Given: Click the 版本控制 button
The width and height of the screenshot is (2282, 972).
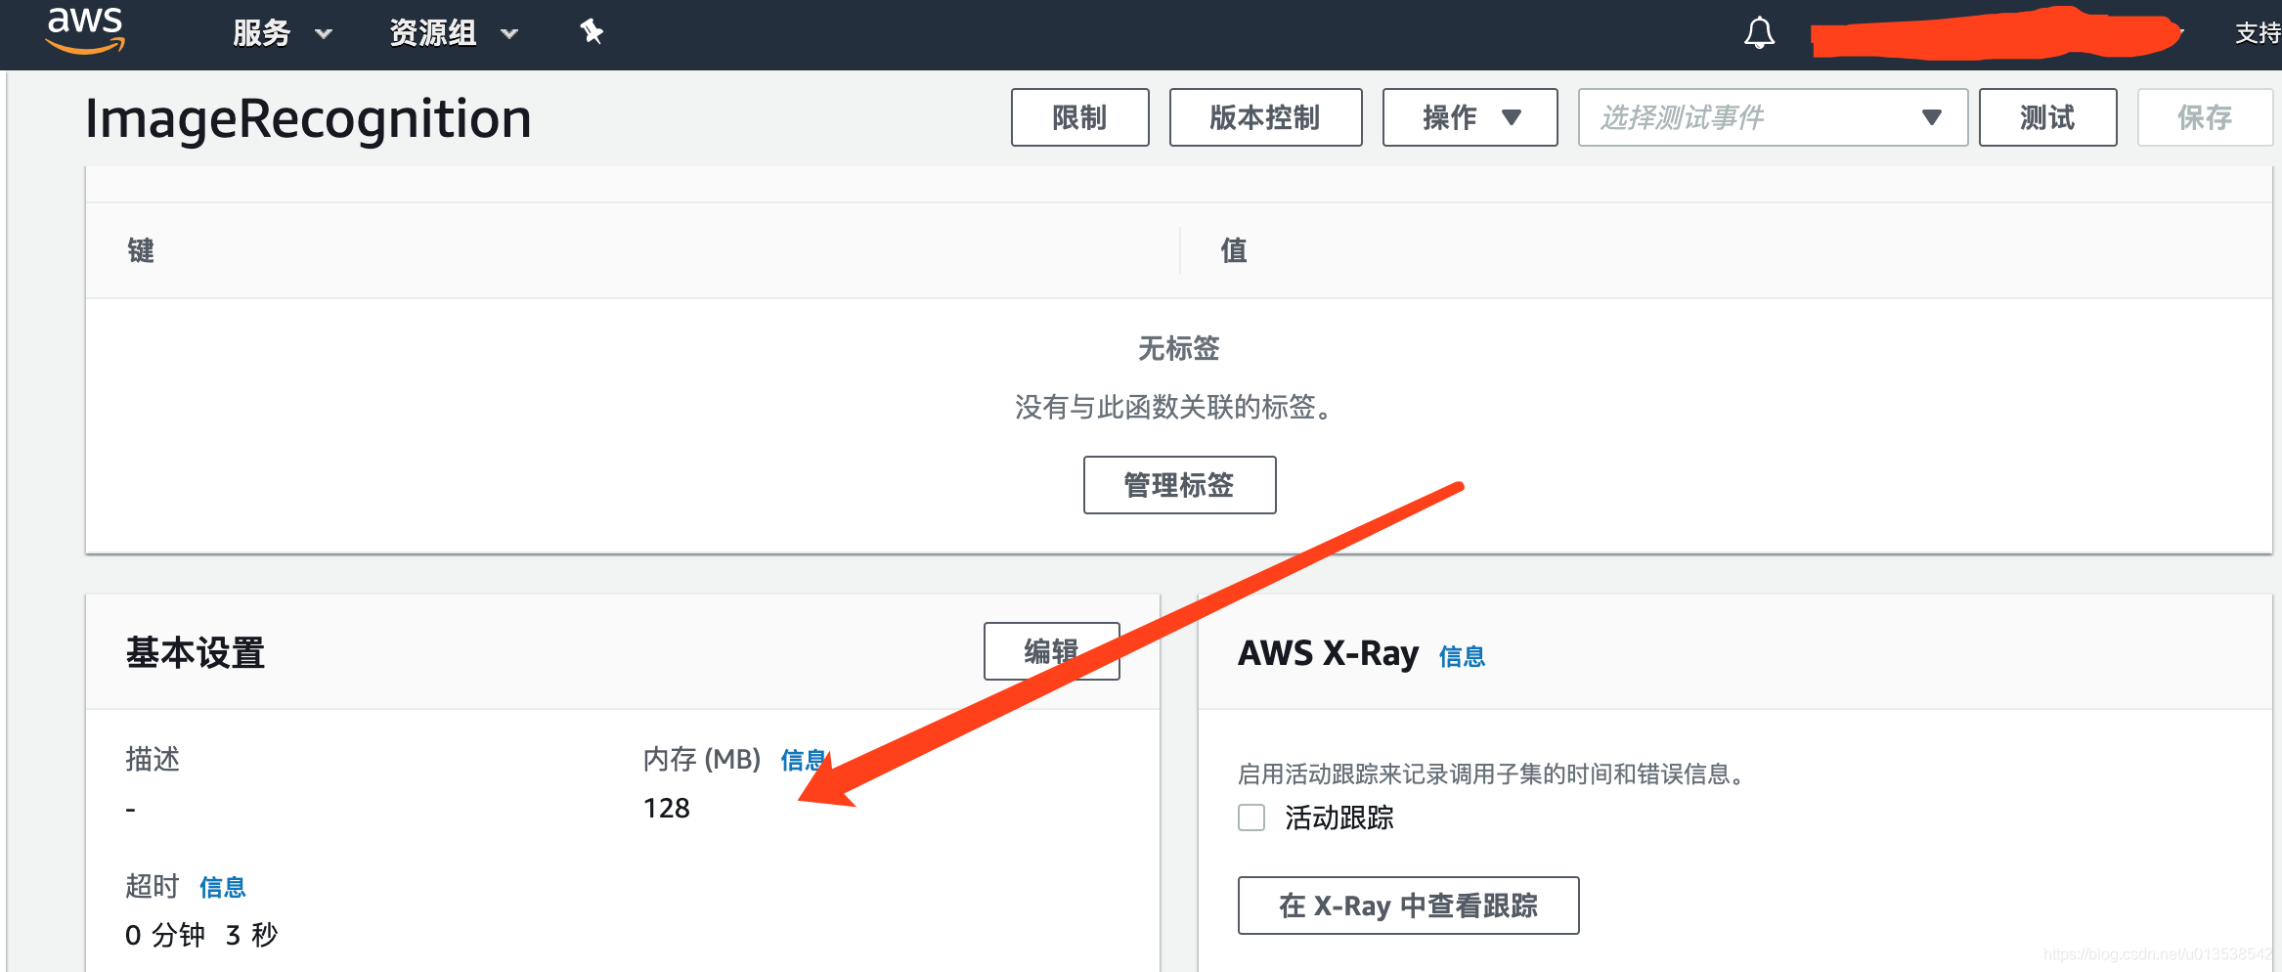Looking at the screenshot, I should tap(1265, 117).
